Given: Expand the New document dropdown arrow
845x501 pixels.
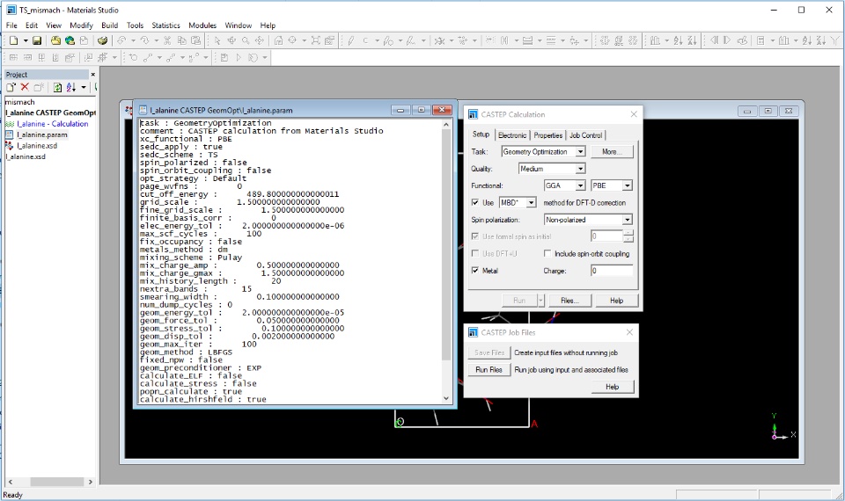Looking at the screenshot, I should (25, 40).
